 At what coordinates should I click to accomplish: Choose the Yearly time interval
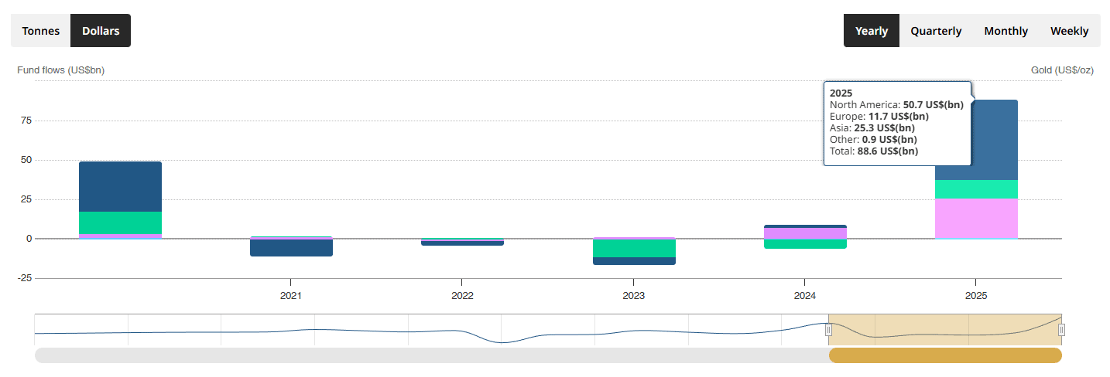(x=871, y=31)
